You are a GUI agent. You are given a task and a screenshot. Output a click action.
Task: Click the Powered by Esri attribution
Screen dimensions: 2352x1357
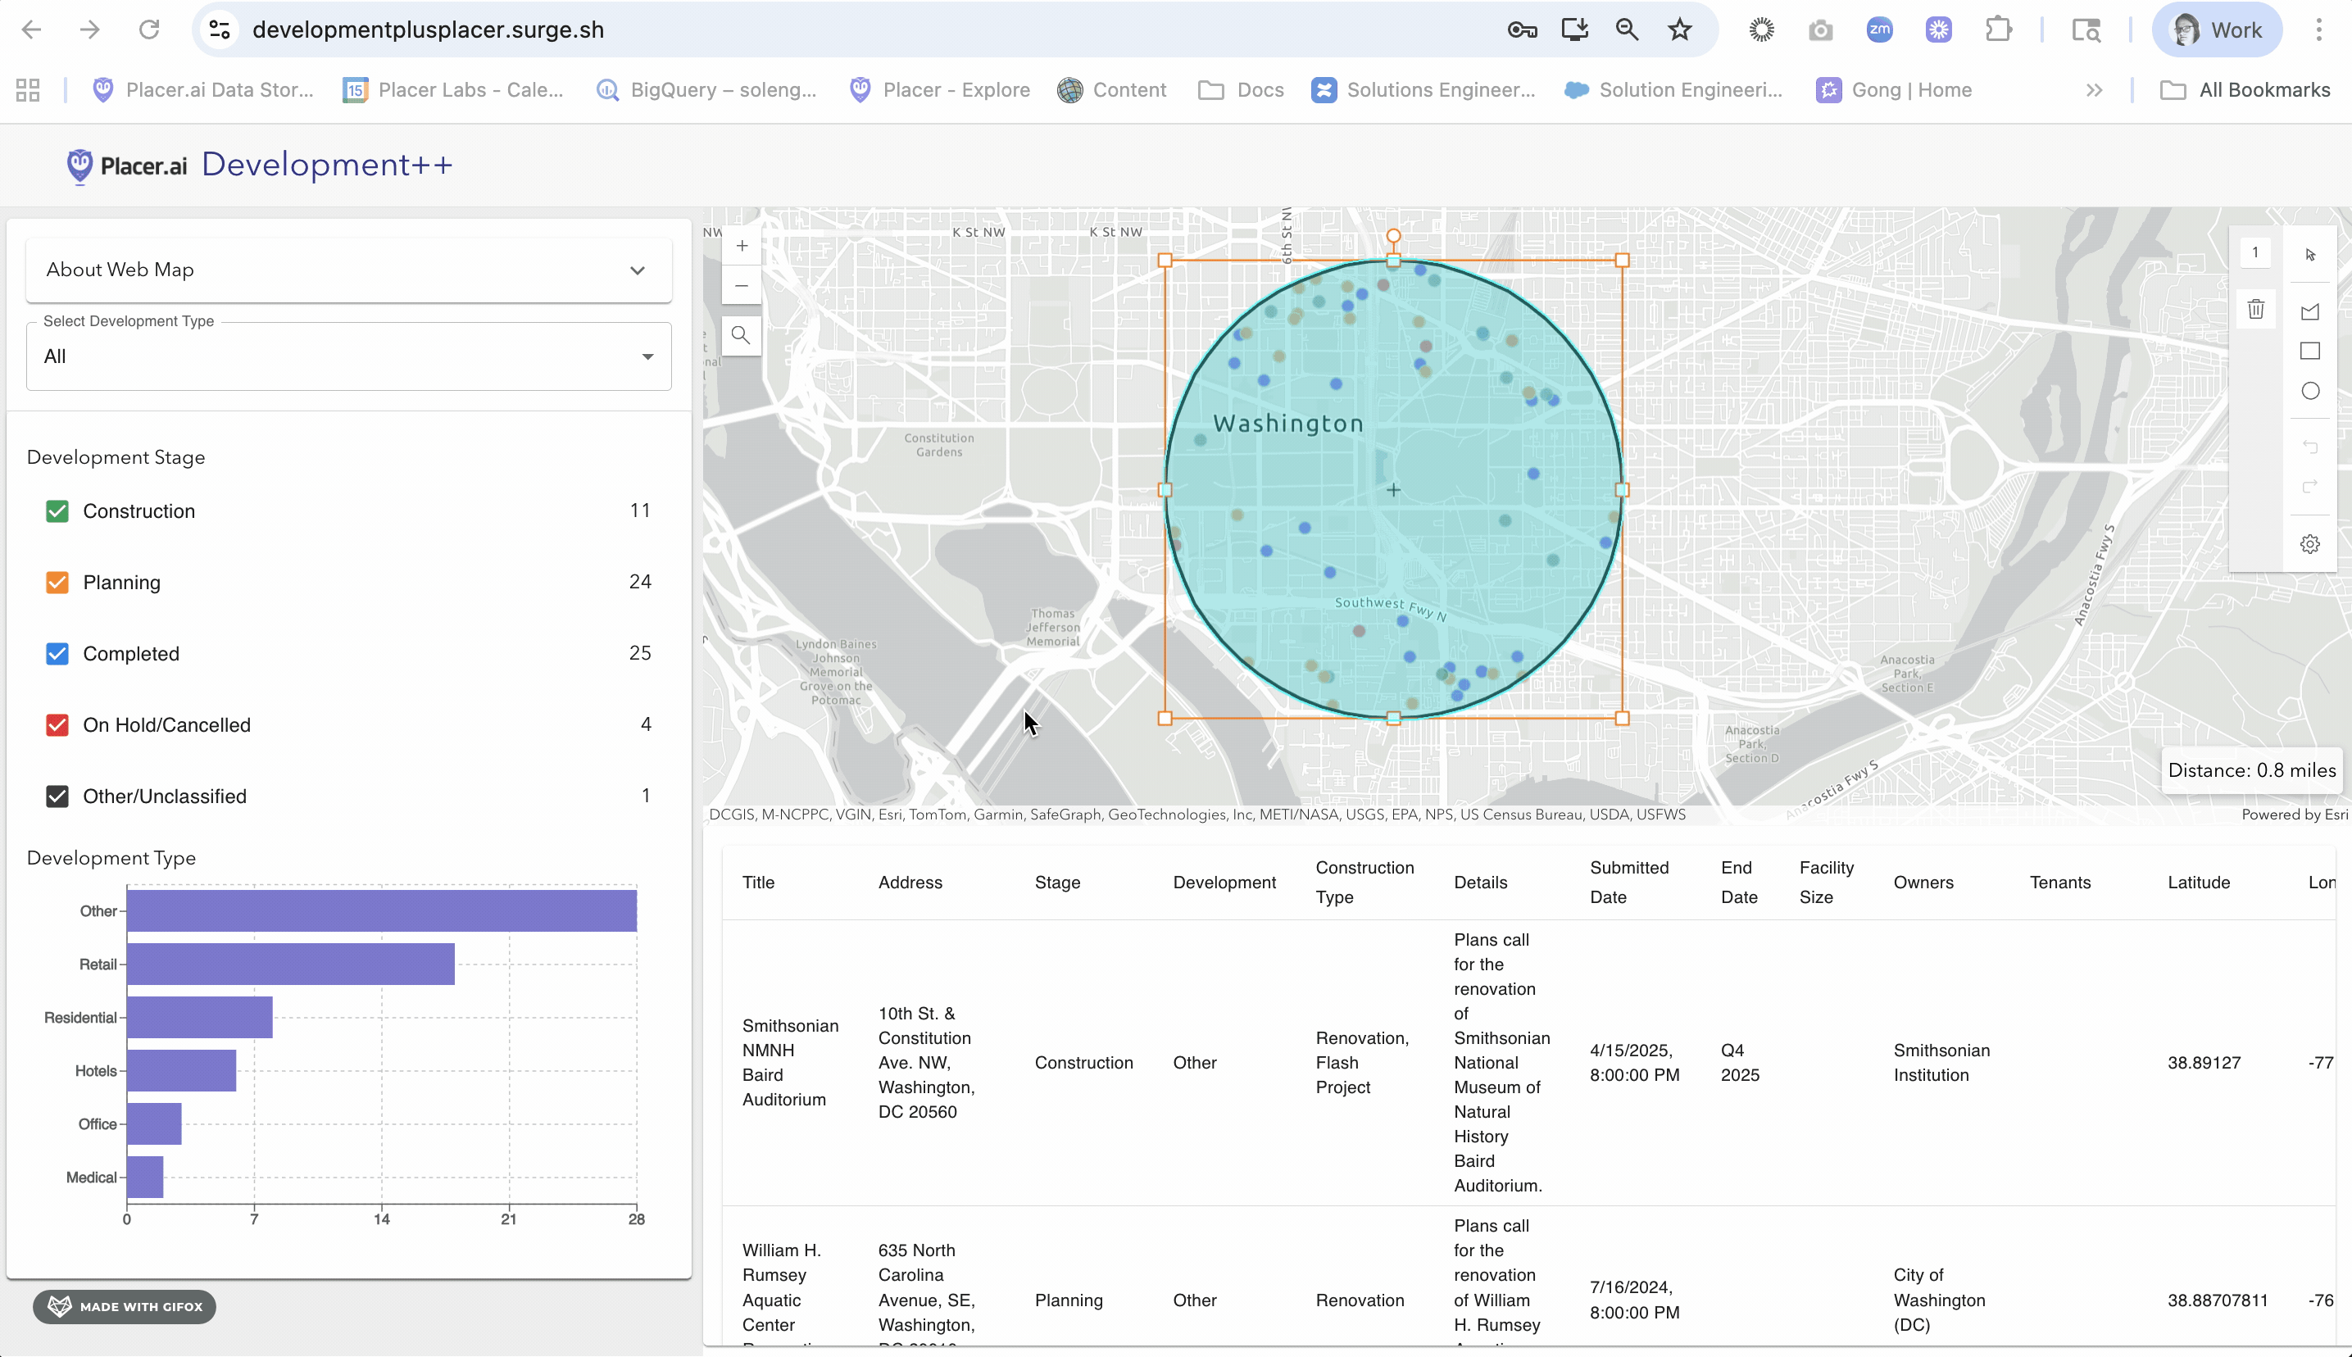point(2295,815)
